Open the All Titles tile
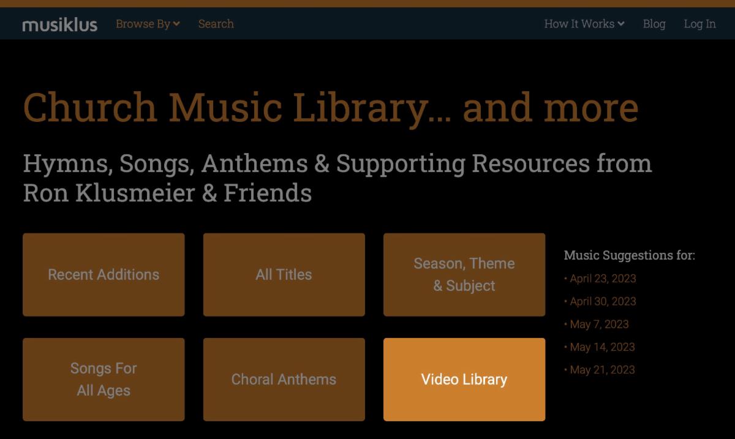This screenshot has height=439, width=735. pyautogui.click(x=284, y=274)
